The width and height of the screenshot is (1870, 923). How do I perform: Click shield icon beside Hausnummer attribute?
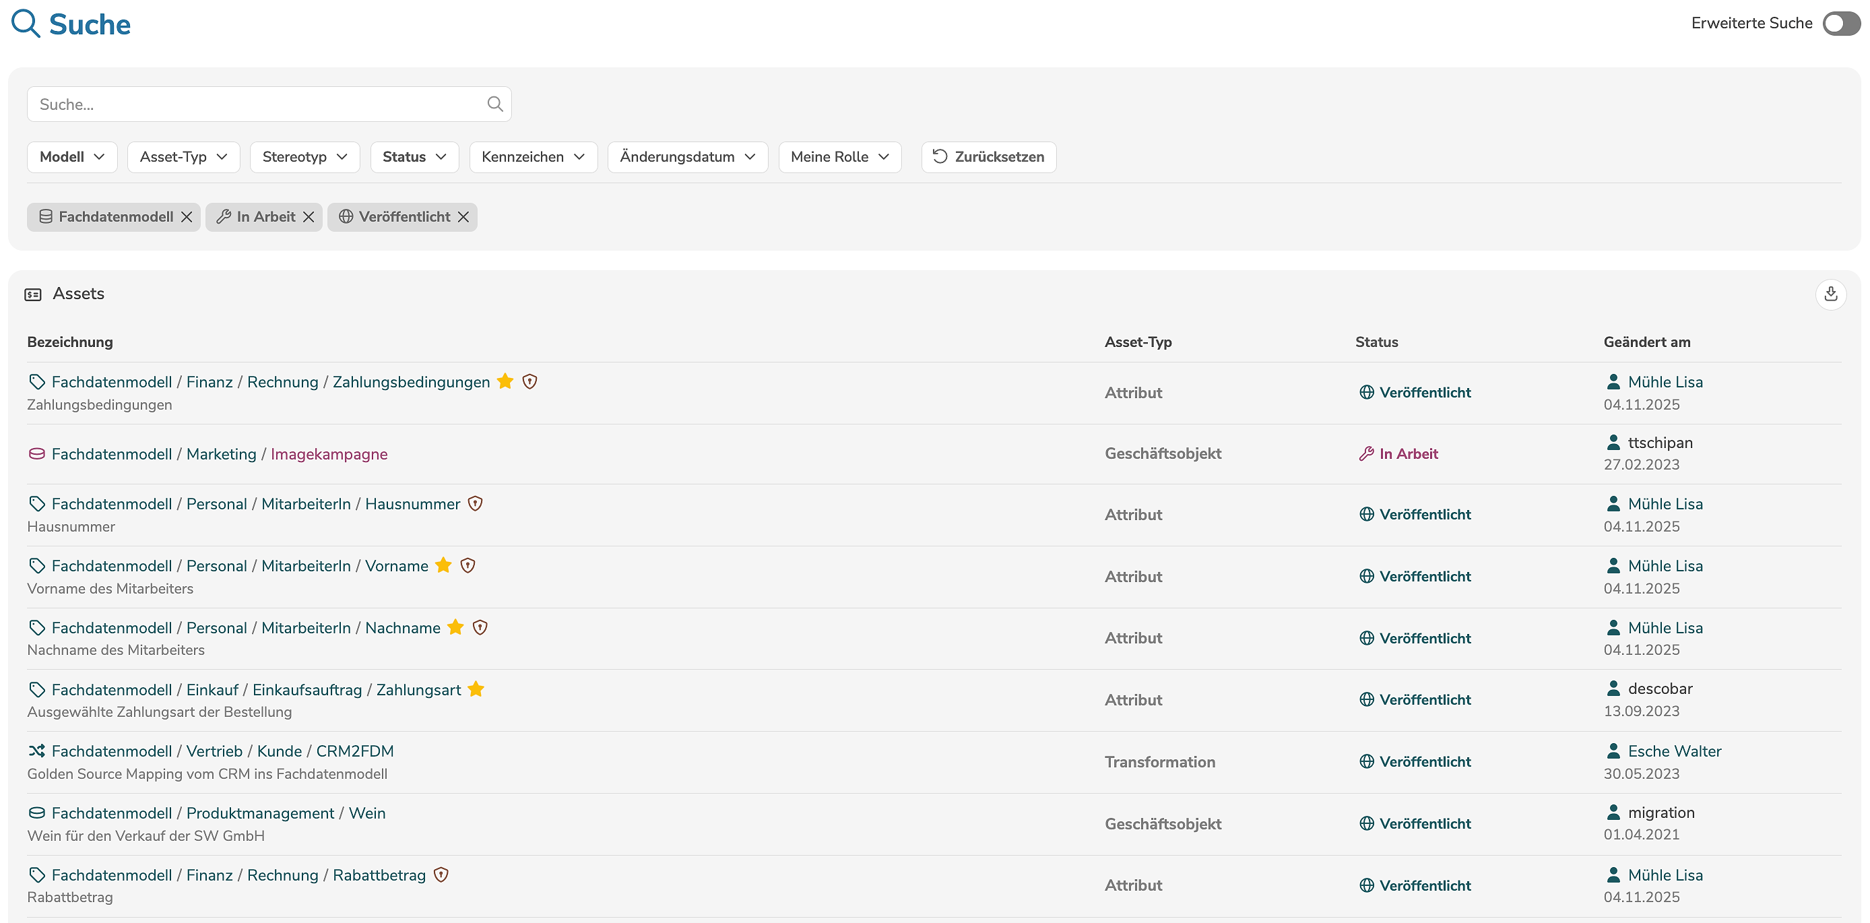[x=475, y=503]
